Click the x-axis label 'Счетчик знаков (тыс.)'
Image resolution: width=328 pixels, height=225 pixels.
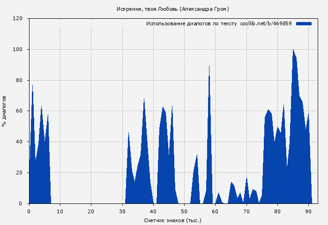(x=173, y=220)
